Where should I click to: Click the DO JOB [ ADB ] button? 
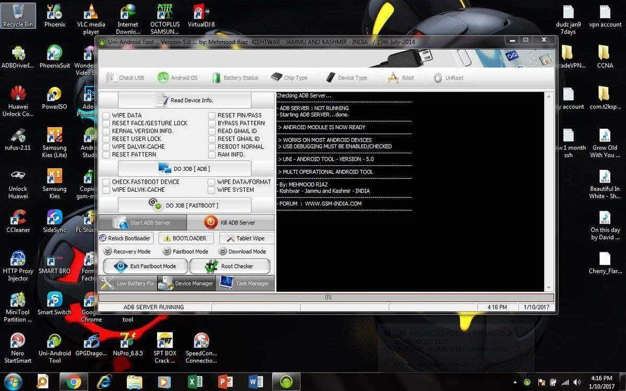tap(185, 169)
